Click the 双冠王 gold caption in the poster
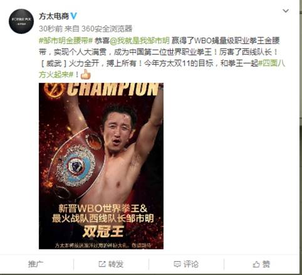The height and width of the screenshot is (275, 302). coord(103,231)
